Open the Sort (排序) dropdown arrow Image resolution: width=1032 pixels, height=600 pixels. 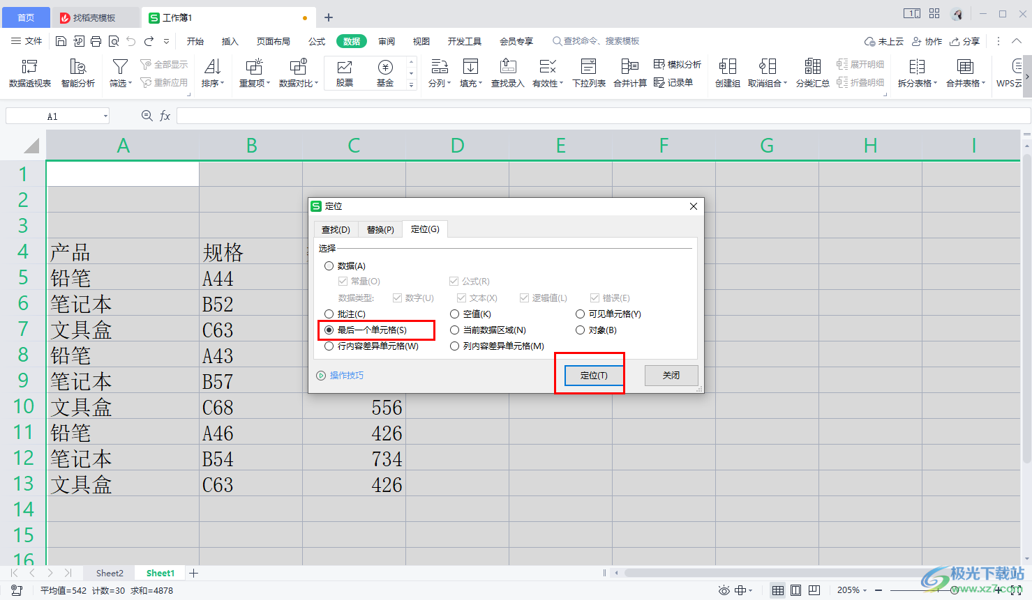(223, 84)
